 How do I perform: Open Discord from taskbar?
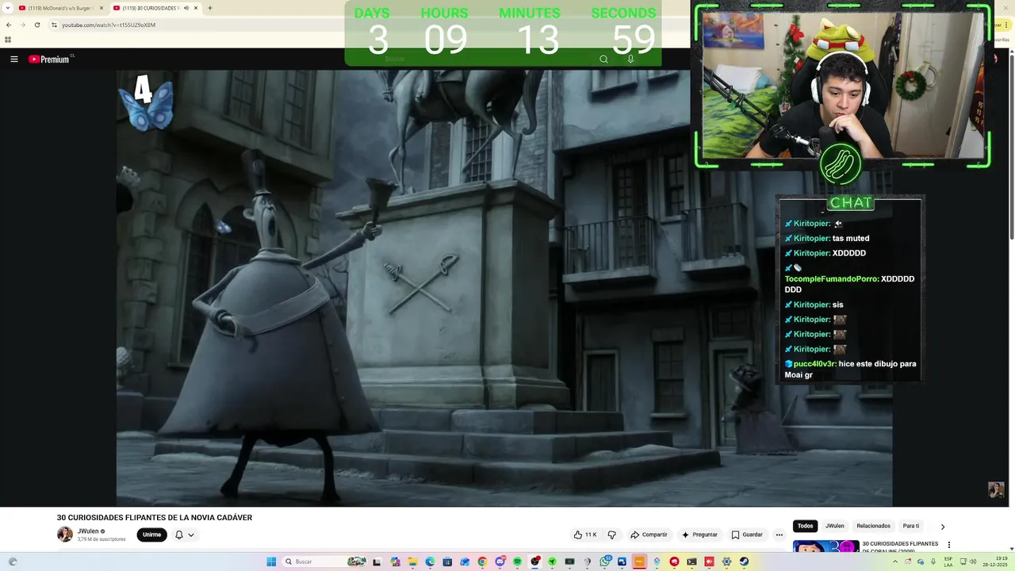click(500, 561)
